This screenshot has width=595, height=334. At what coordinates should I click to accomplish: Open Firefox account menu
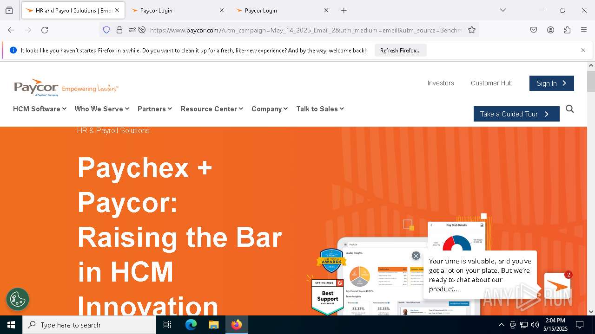(x=550, y=30)
